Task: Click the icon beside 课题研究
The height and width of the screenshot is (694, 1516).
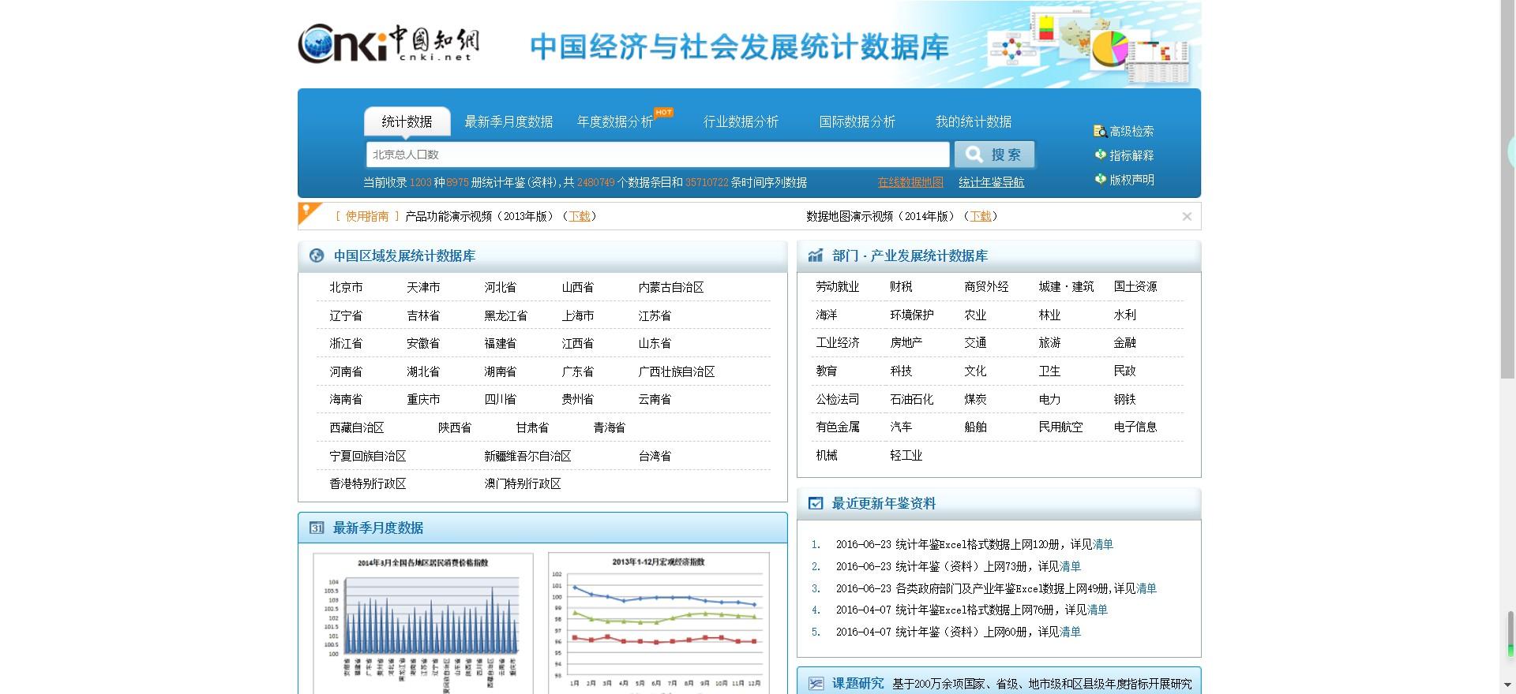Action: click(816, 683)
